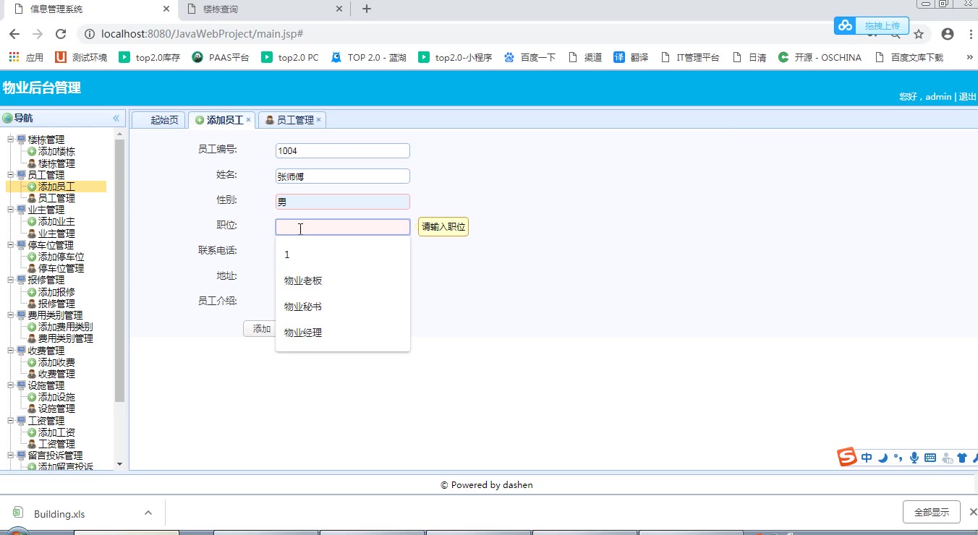Viewport: 978px width, 535px height.
Task: Collapse the 员工管理 tree node
Action: (11, 175)
